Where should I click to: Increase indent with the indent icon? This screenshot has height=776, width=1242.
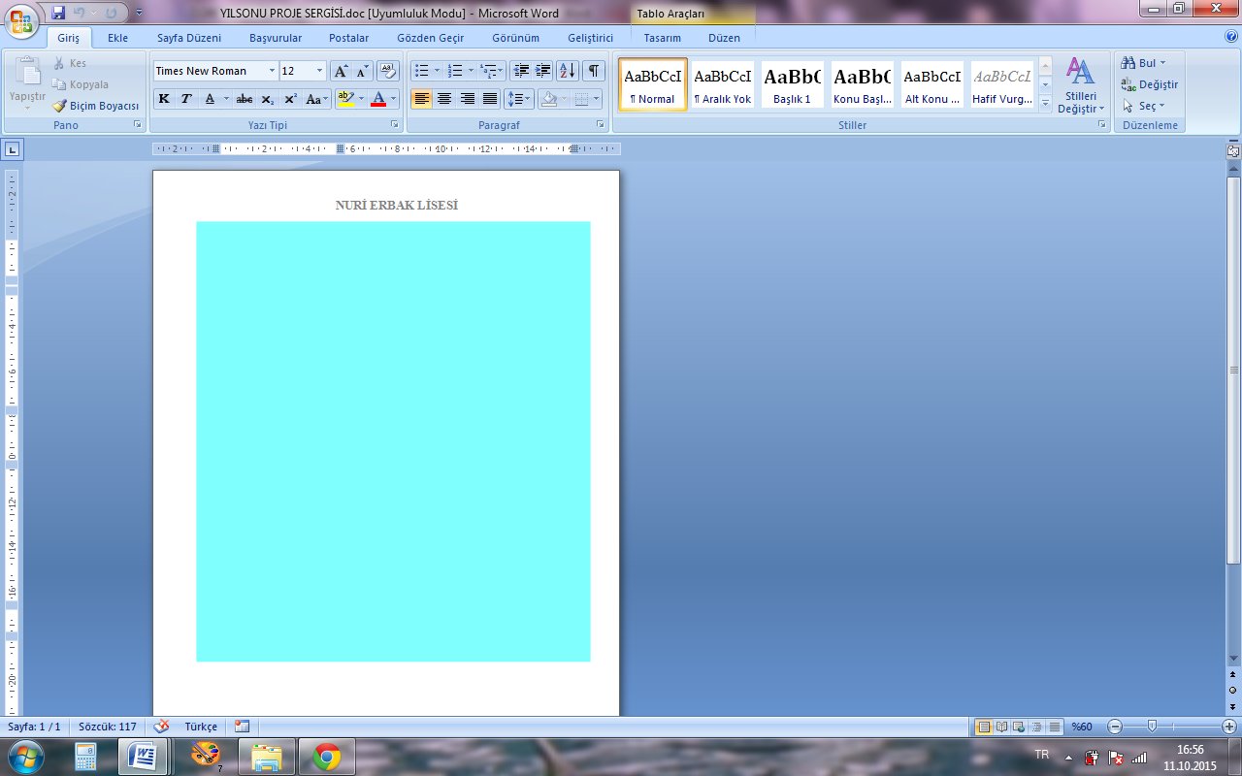(x=543, y=71)
